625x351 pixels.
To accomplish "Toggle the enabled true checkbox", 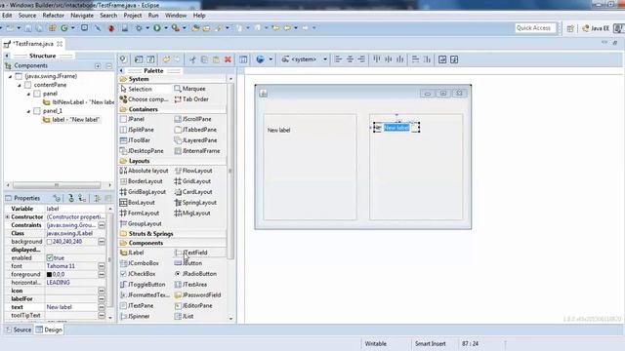I will point(50,258).
